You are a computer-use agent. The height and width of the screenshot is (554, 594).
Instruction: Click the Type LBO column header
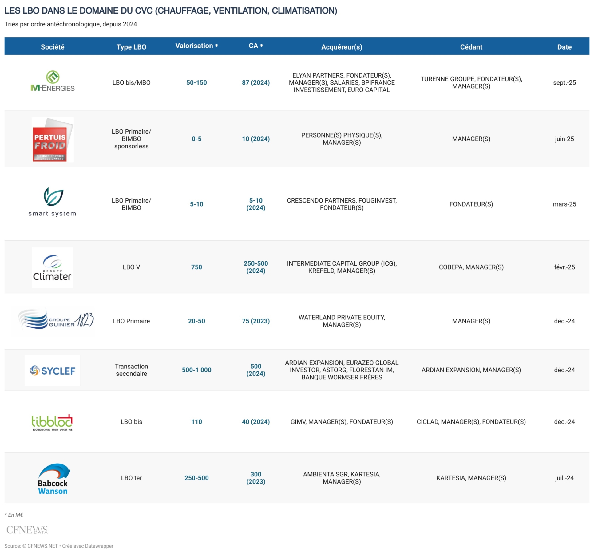(x=131, y=47)
